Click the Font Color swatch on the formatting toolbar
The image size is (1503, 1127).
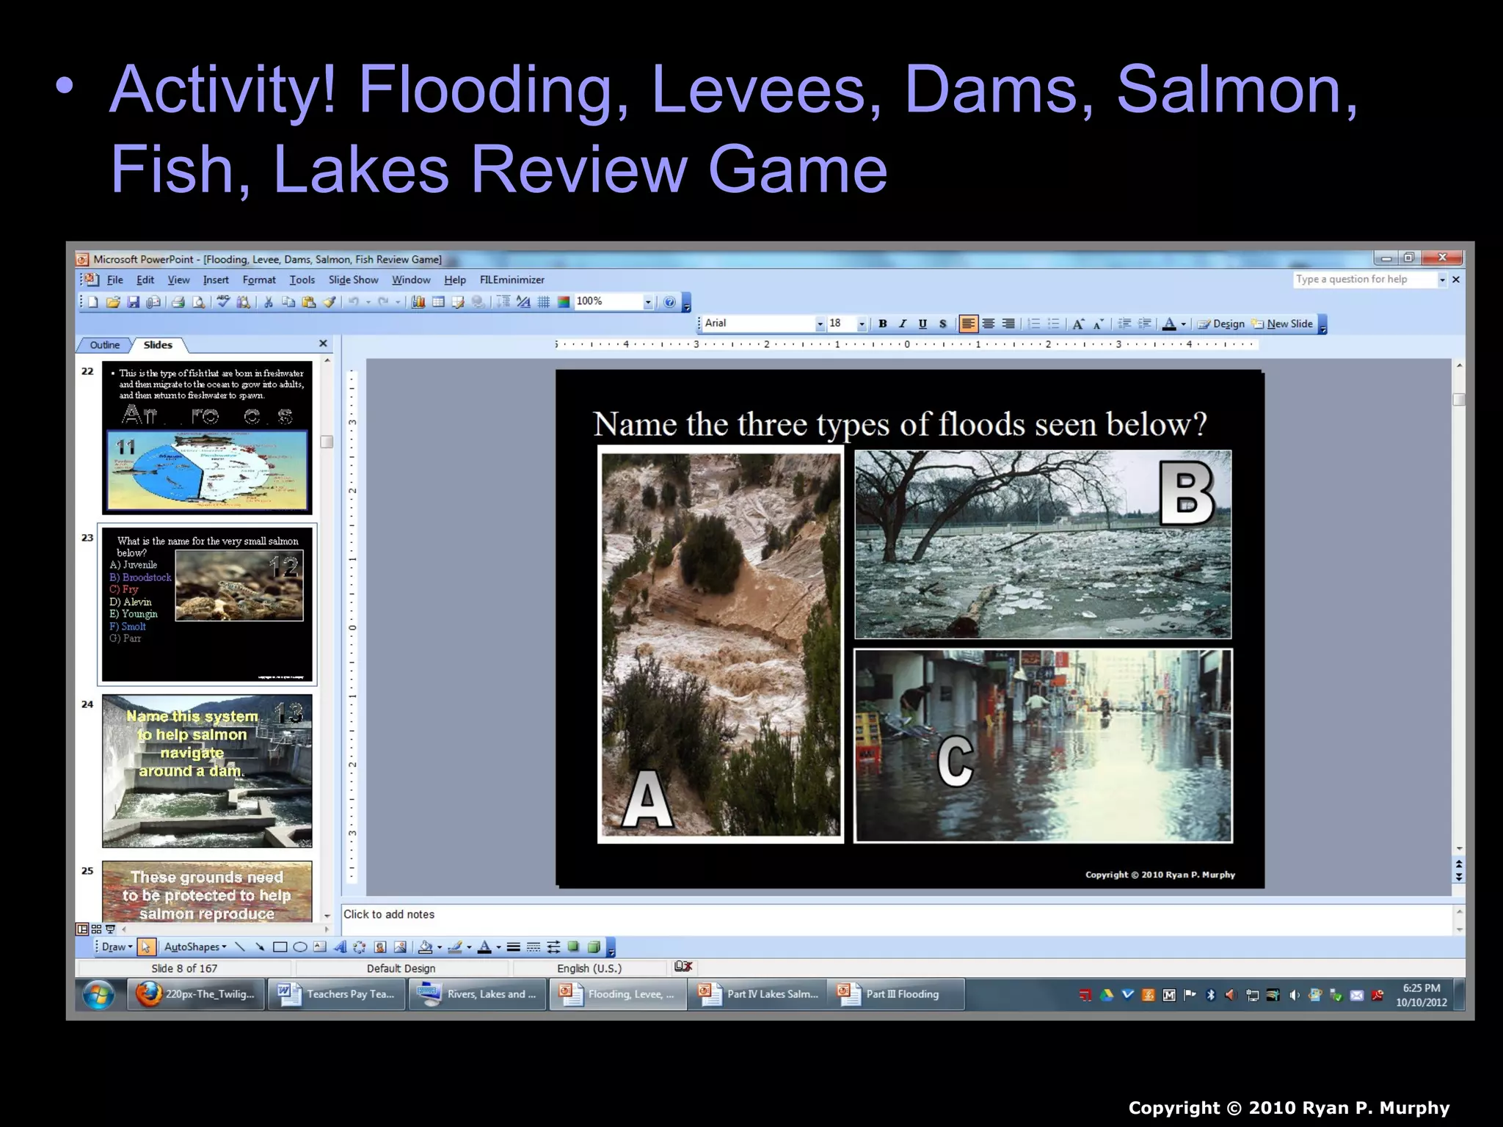[x=1169, y=324]
